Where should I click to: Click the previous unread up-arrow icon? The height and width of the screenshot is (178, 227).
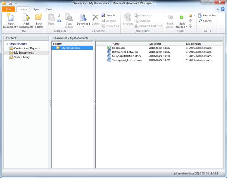[191, 21]
